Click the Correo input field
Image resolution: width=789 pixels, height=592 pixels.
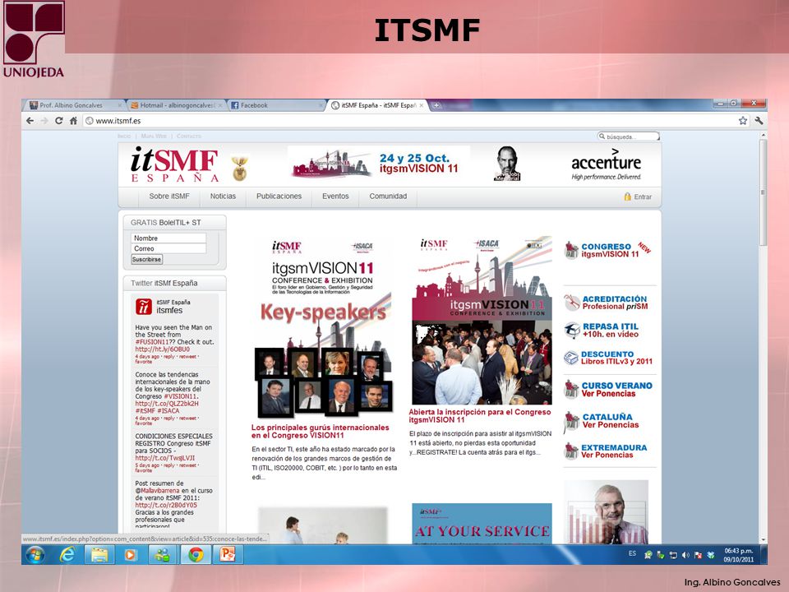(168, 248)
